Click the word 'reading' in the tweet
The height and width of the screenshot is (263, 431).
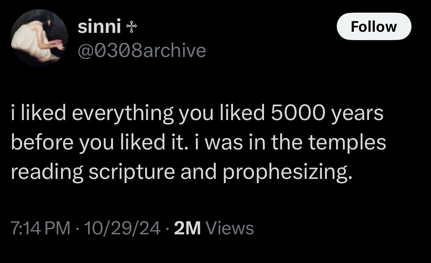[47, 173]
